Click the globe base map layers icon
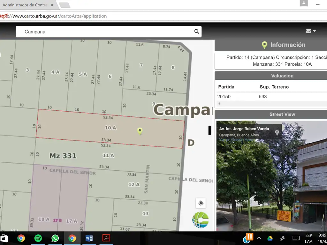This screenshot has width=327, height=245. (x=200, y=220)
